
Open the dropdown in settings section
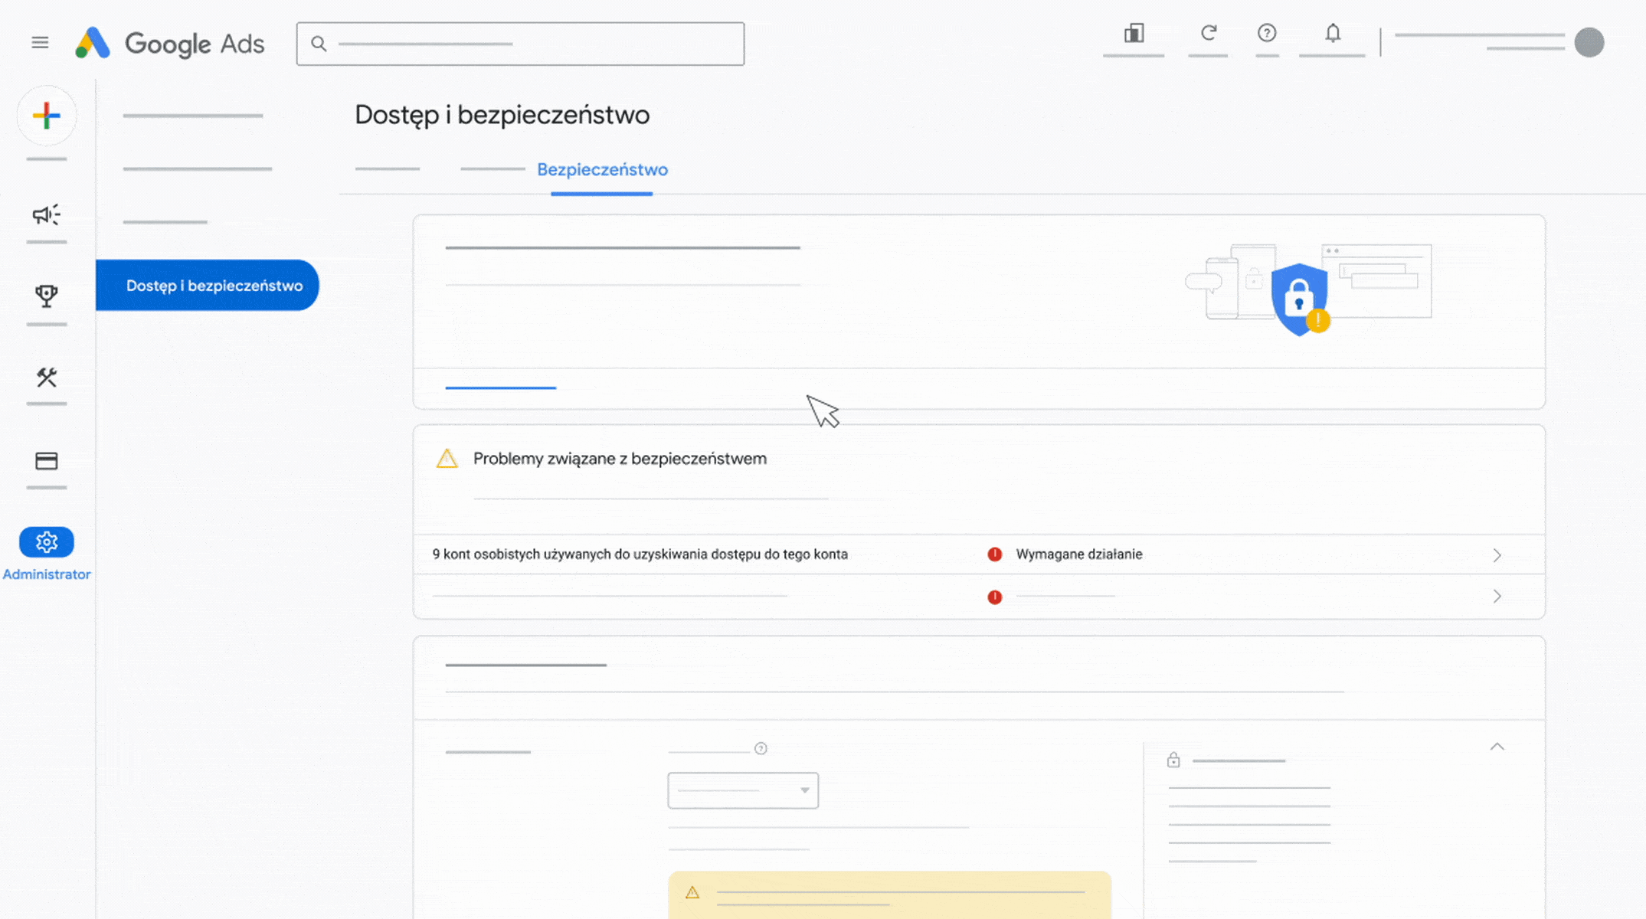point(742,790)
